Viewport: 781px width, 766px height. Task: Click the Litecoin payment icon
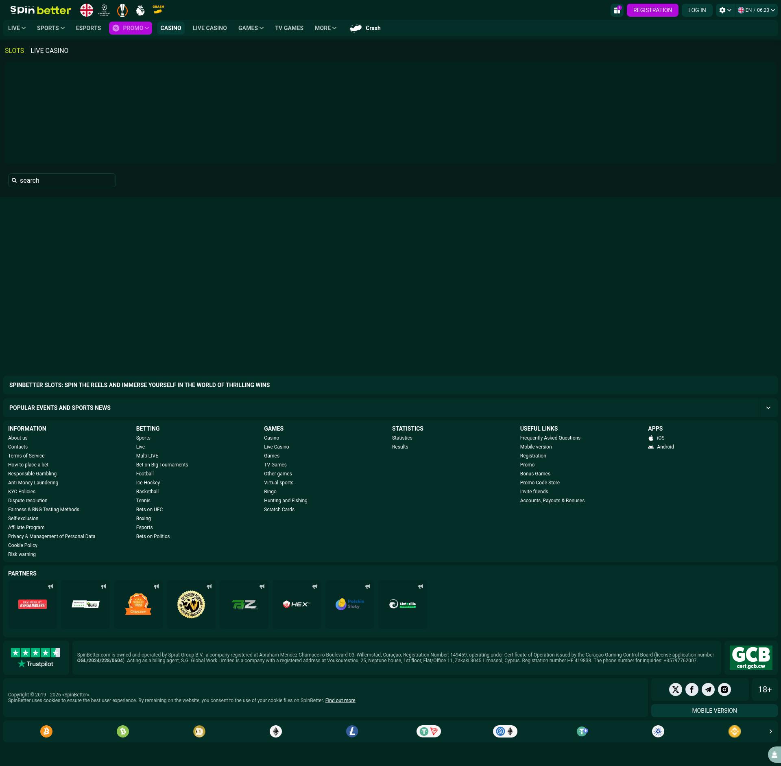click(352, 731)
